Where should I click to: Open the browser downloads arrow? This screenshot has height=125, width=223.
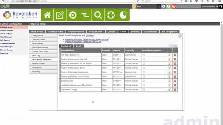pyautogui.click(x=202, y=1)
